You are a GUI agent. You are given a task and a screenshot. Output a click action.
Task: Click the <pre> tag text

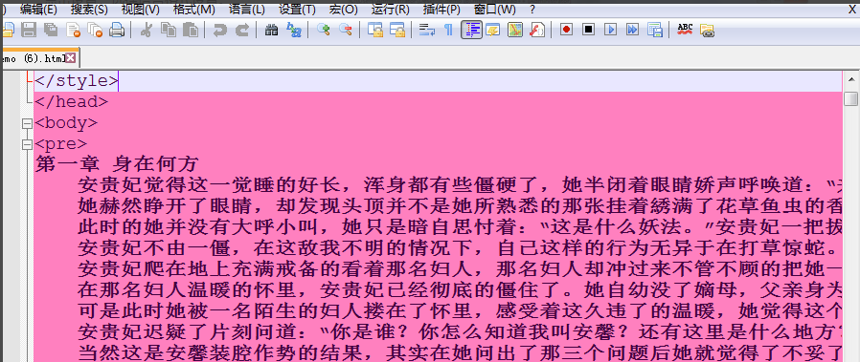coord(61,144)
